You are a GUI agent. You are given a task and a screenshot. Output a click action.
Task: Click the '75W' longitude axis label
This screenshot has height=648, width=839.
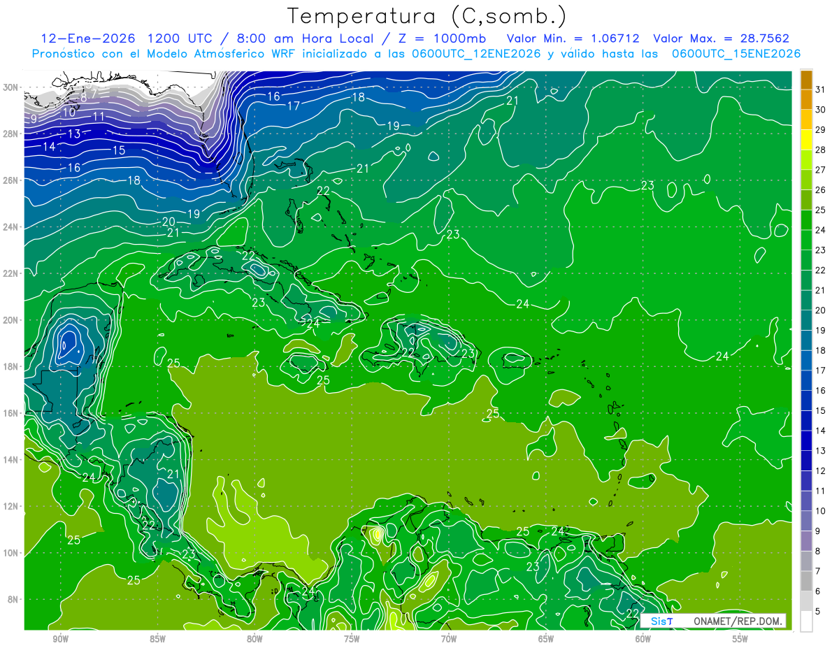tap(352, 639)
